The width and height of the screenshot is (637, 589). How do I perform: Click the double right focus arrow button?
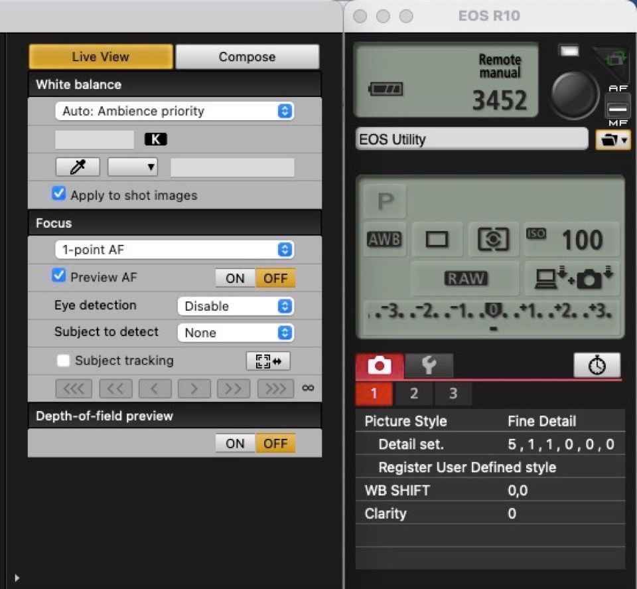click(x=234, y=389)
